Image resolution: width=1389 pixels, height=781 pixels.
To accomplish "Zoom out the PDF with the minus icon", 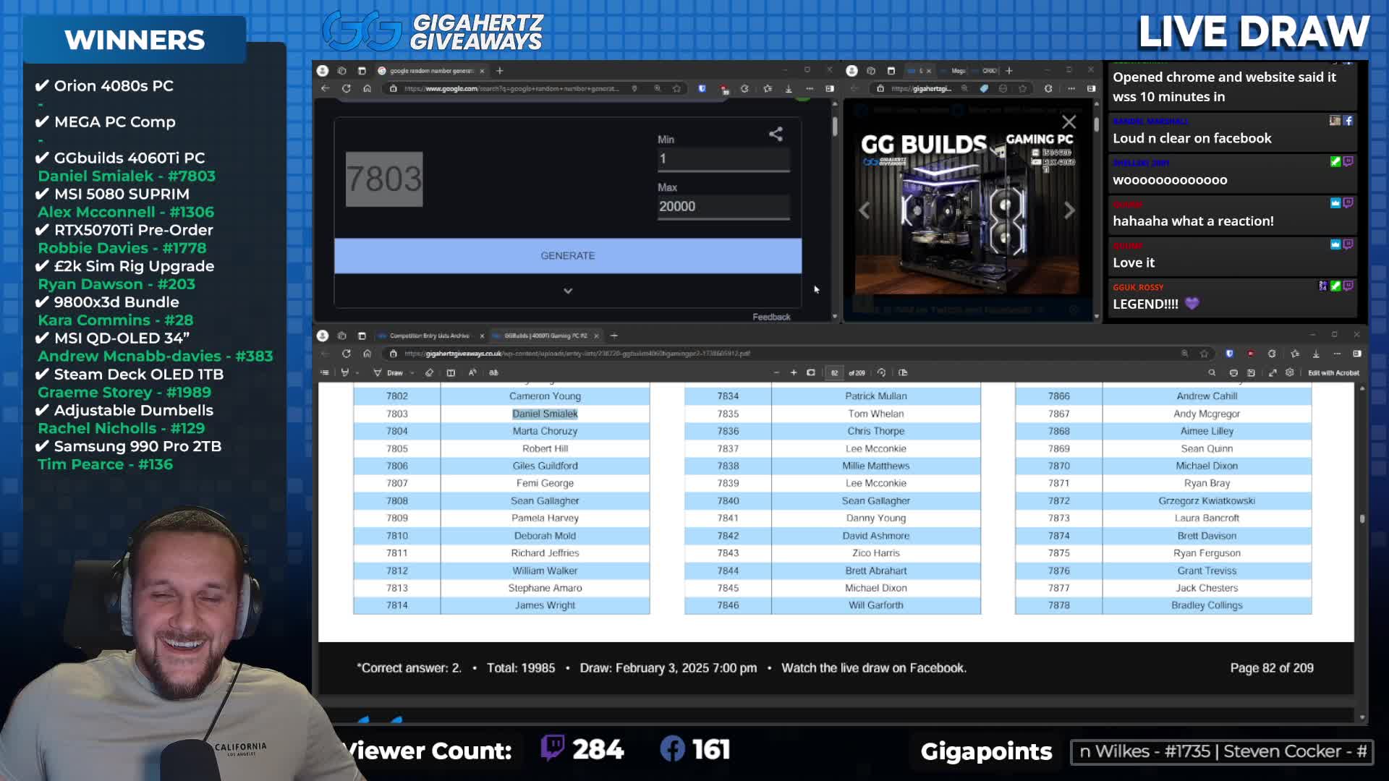I will pyautogui.click(x=776, y=372).
